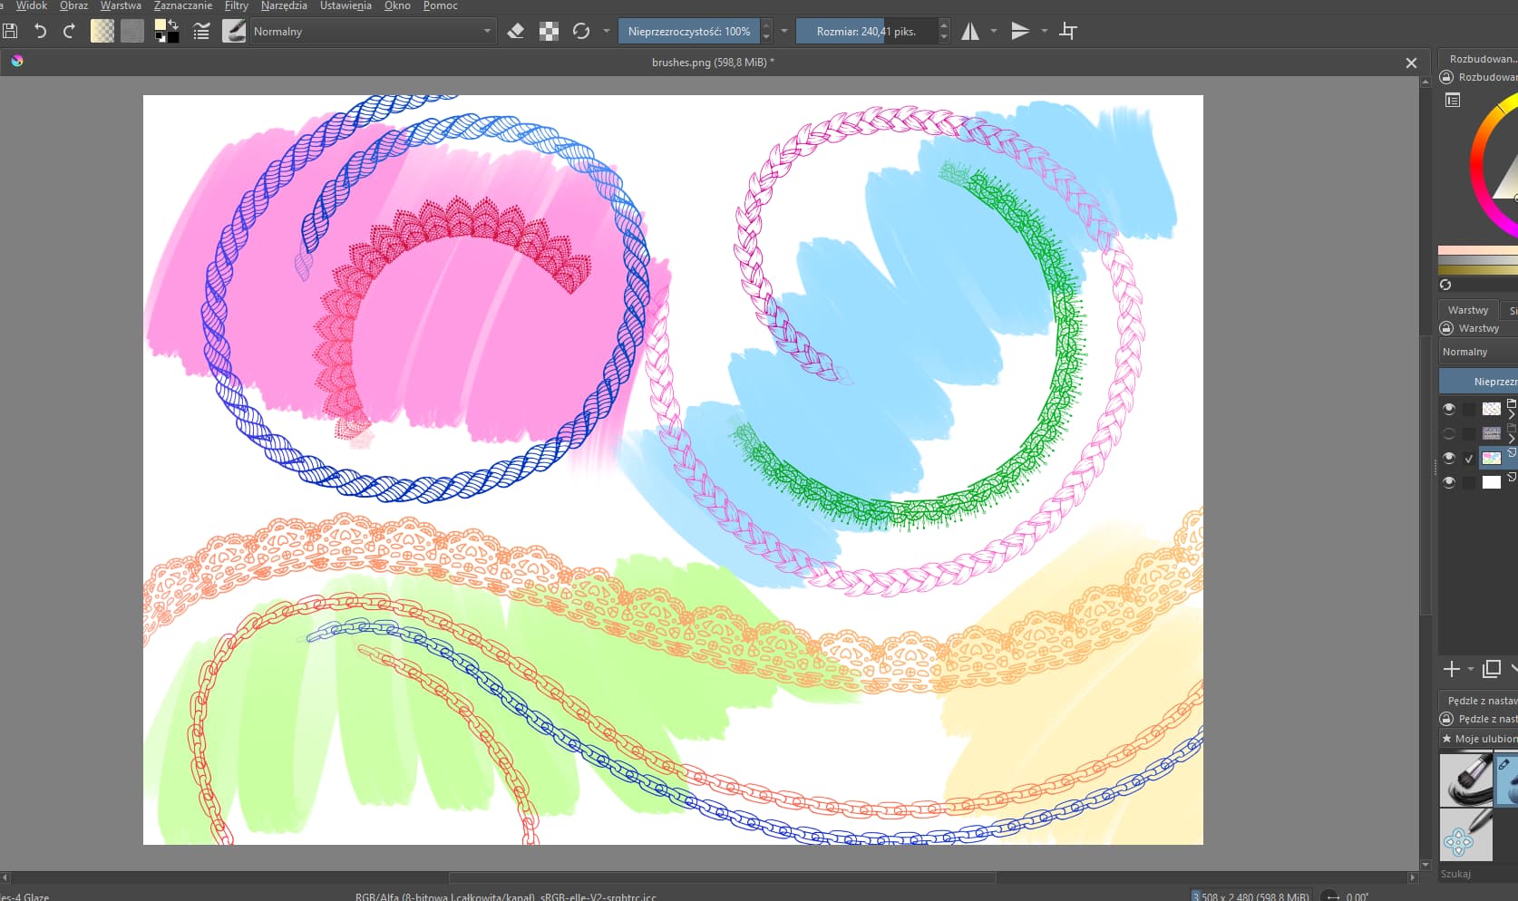
Task: Open the gradient fill chooser
Action: tap(102, 31)
